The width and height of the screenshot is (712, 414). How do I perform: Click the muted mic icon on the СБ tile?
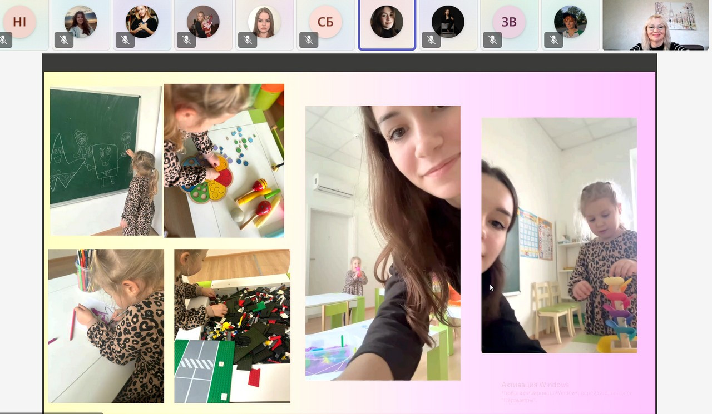coord(309,40)
